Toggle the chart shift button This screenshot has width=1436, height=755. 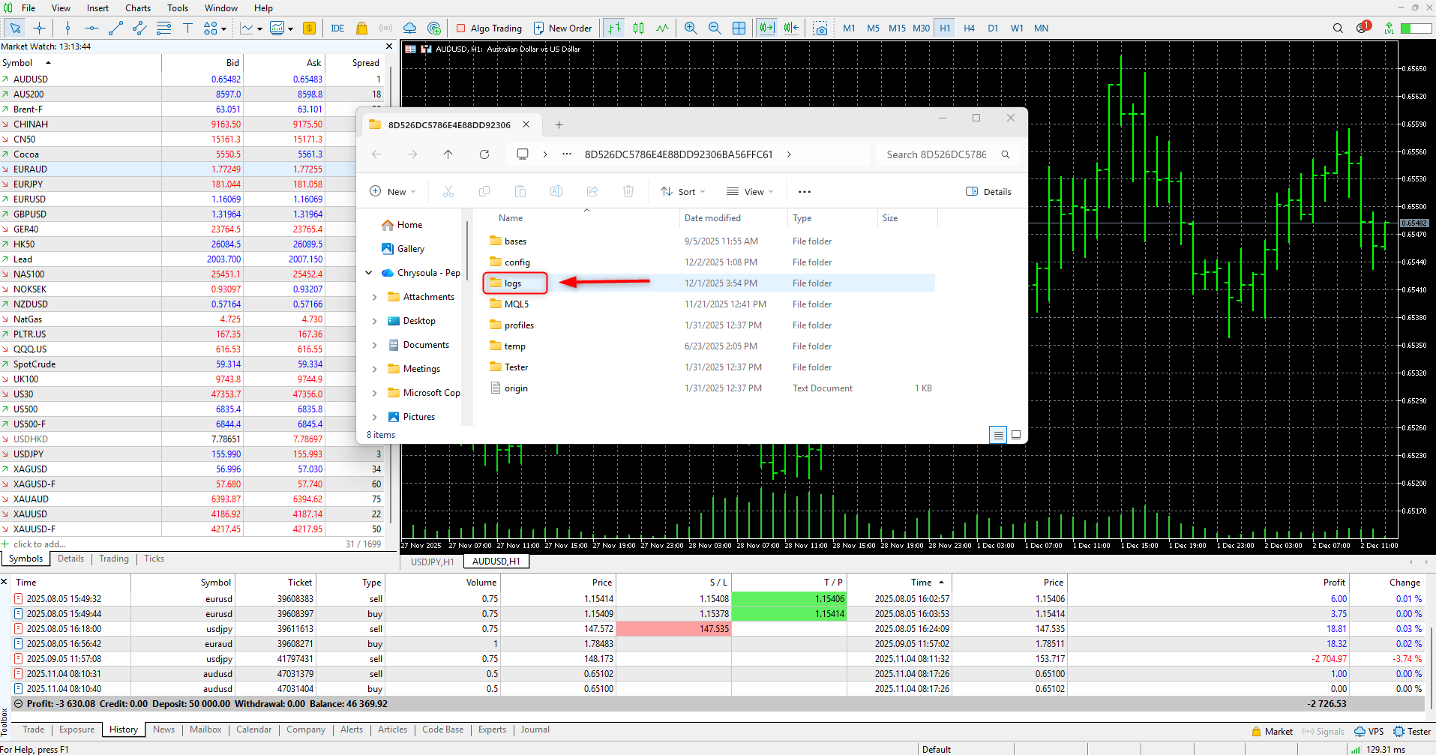791,28
